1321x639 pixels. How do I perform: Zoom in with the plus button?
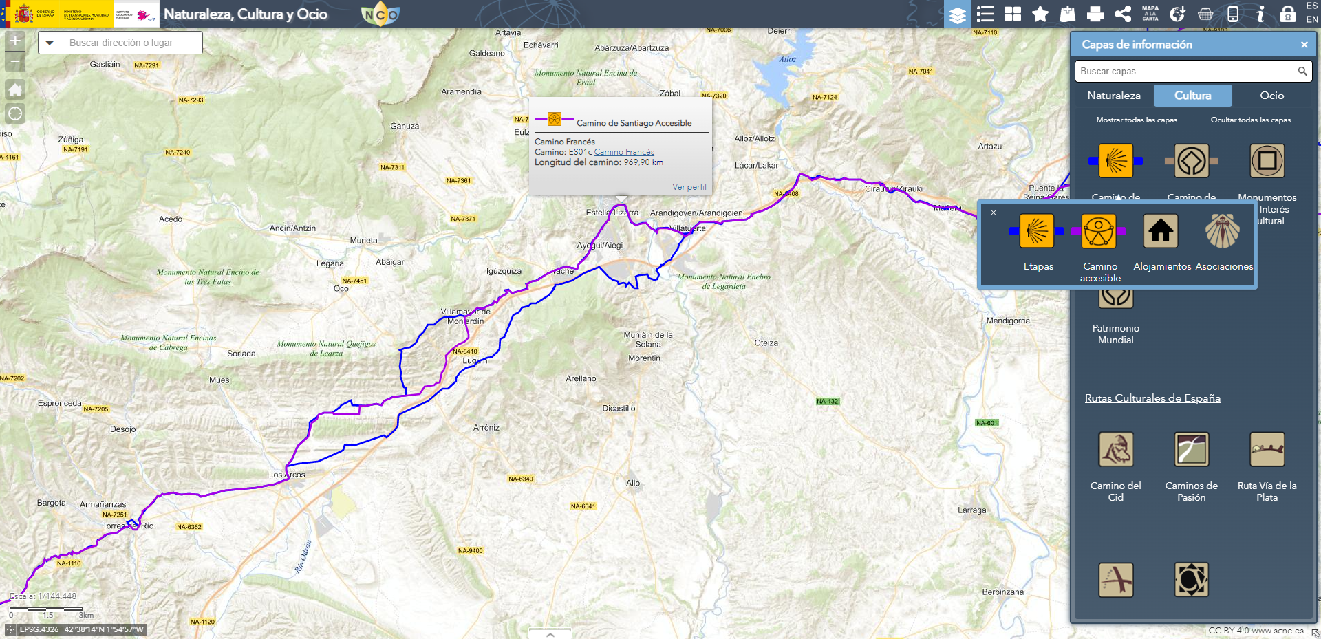coord(15,41)
